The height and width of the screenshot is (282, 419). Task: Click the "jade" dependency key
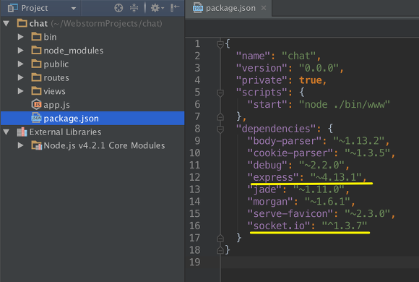pyautogui.click(x=264, y=189)
